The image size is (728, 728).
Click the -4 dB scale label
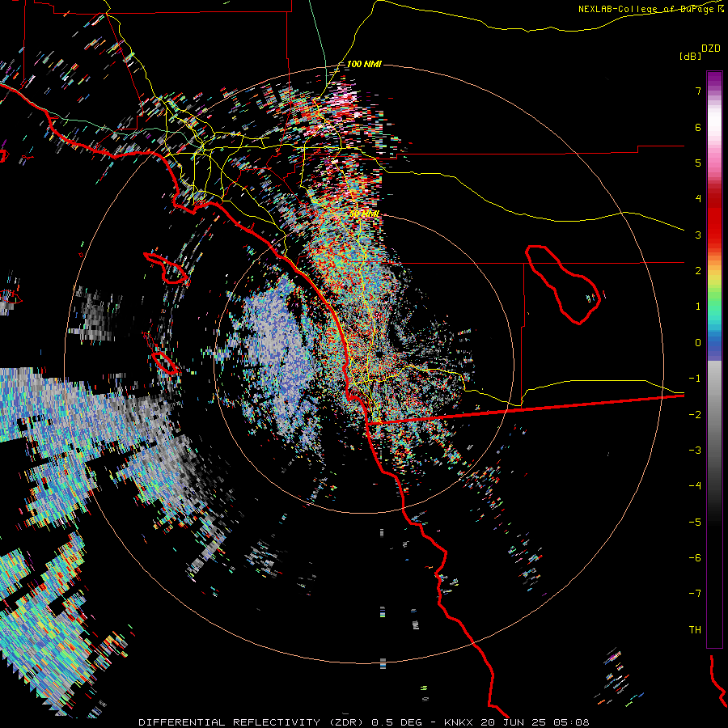tap(695, 486)
